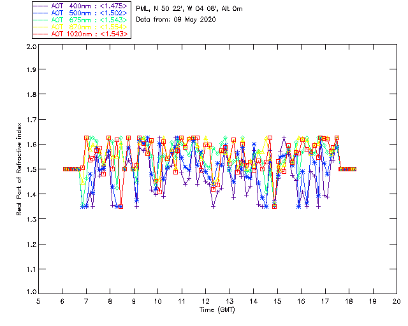Click the red square marker at 1.35 near hour 15

coord(274,207)
